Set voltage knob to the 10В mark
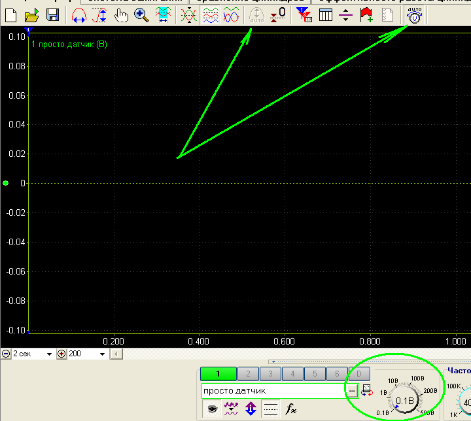 pyautogui.click(x=393, y=380)
